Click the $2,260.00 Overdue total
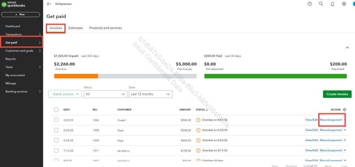 coord(64,64)
